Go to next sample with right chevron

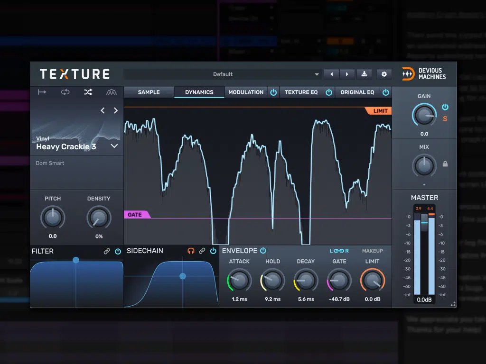116,110
